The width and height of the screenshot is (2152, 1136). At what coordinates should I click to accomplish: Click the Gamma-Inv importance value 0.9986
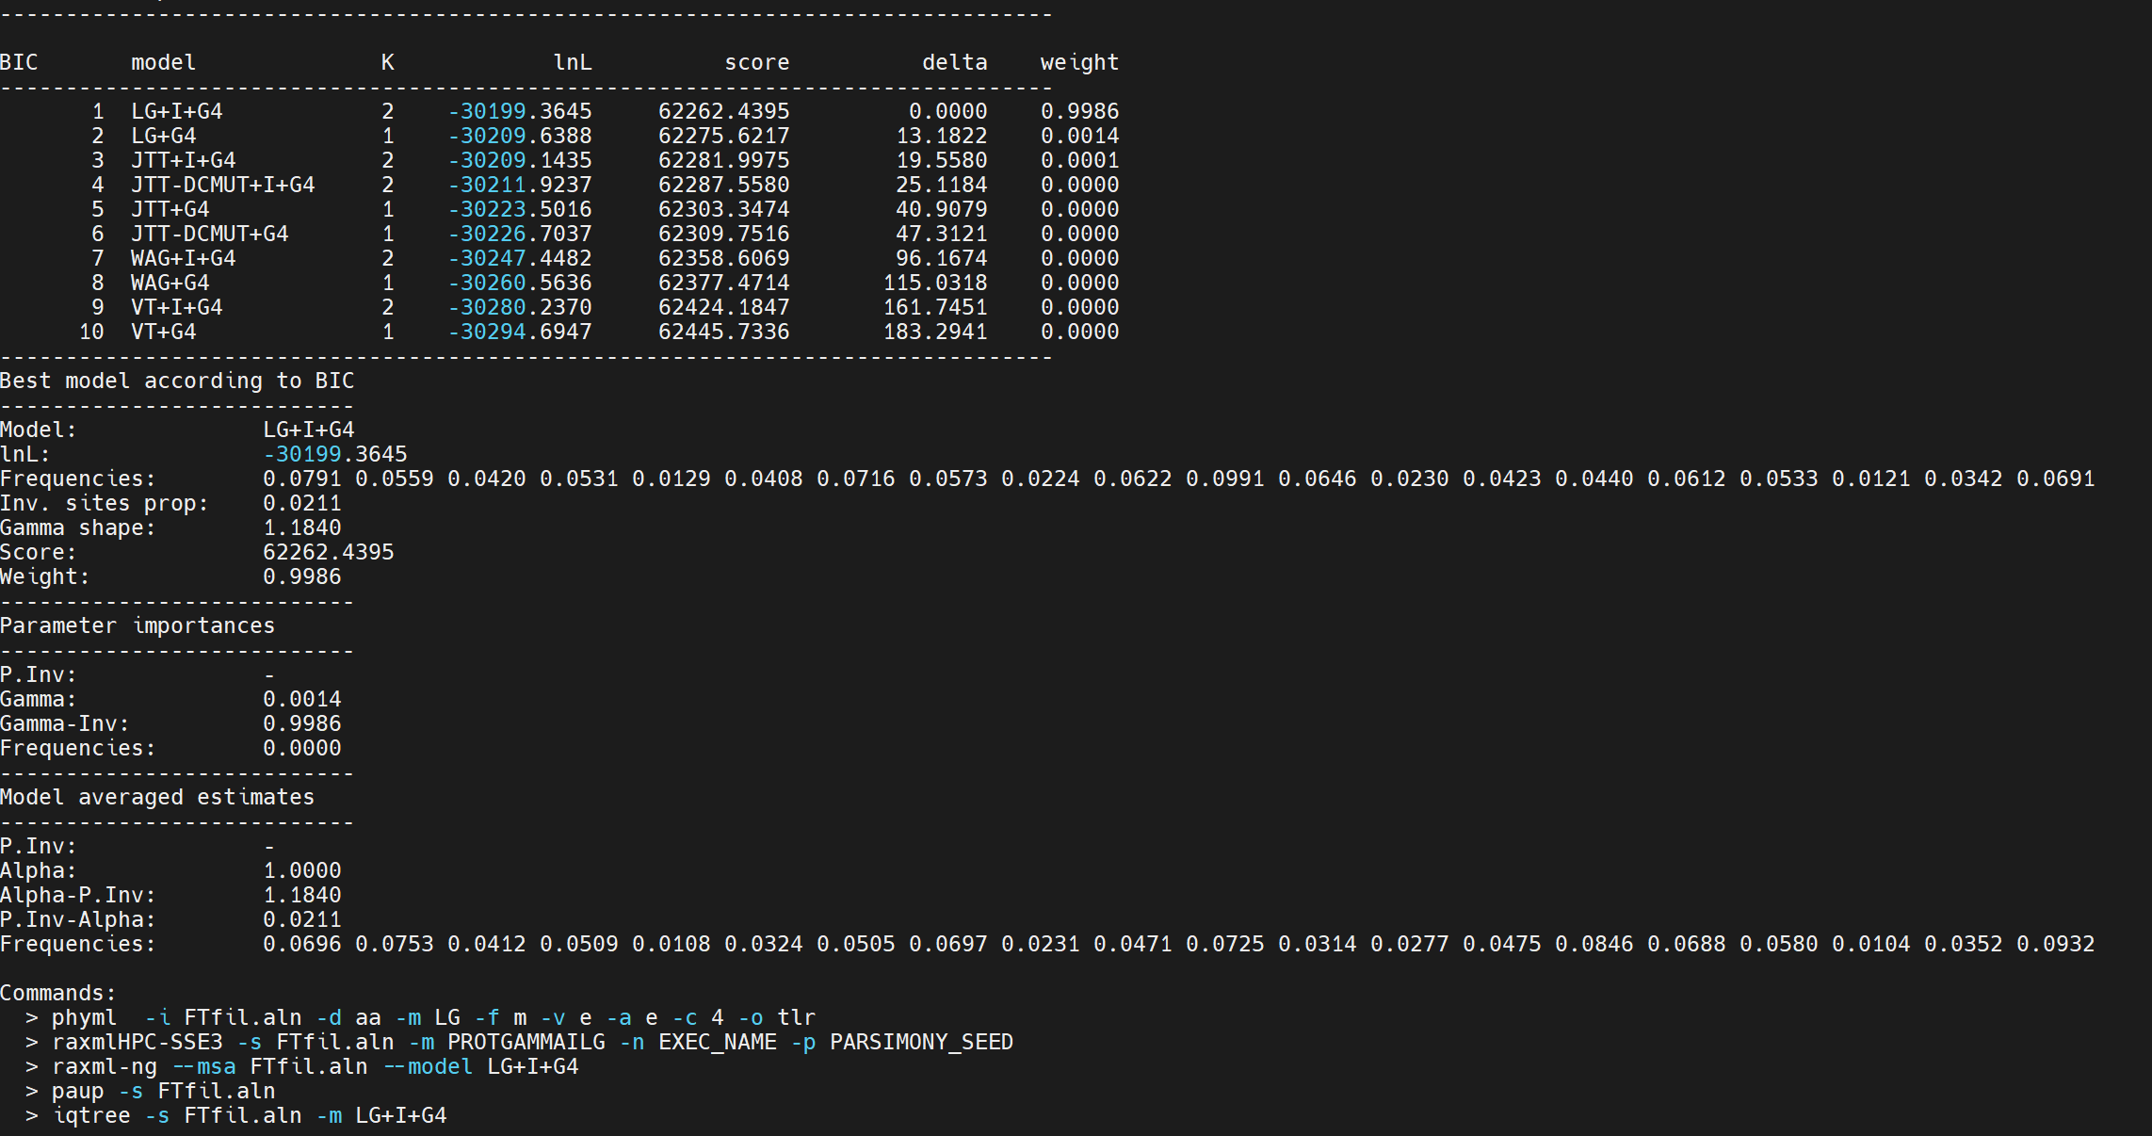(301, 723)
